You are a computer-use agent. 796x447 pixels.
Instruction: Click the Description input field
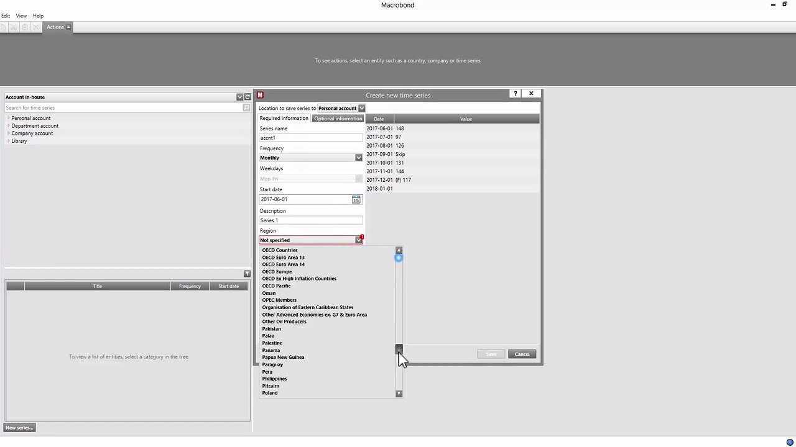click(x=310, y=220)
